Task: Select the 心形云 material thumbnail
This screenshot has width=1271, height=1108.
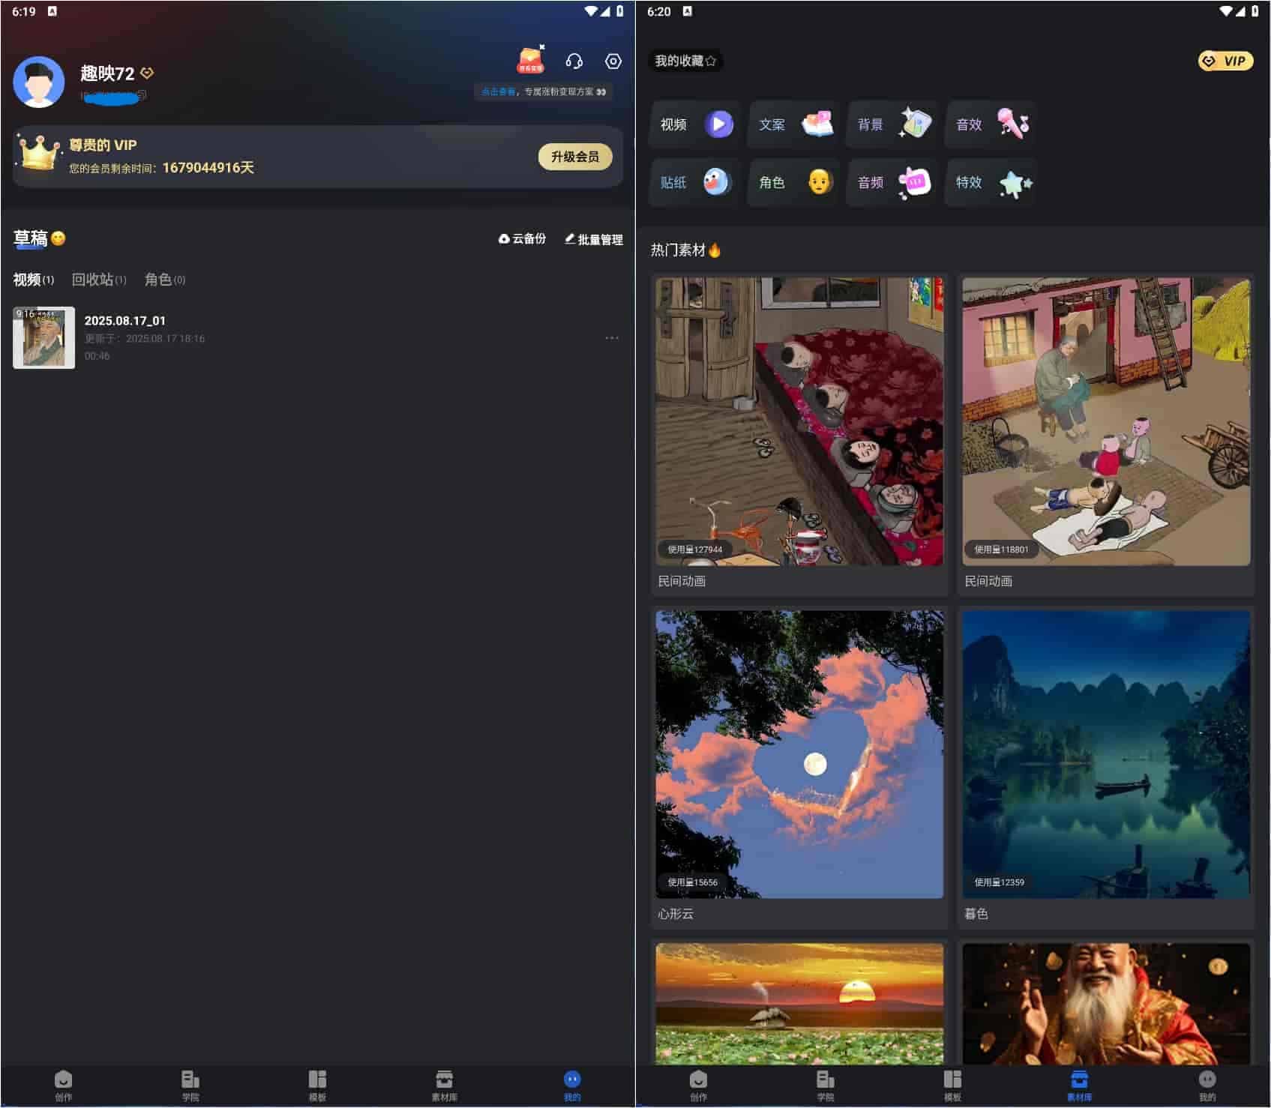Action: pyautogui.click(x=799, y=754)
